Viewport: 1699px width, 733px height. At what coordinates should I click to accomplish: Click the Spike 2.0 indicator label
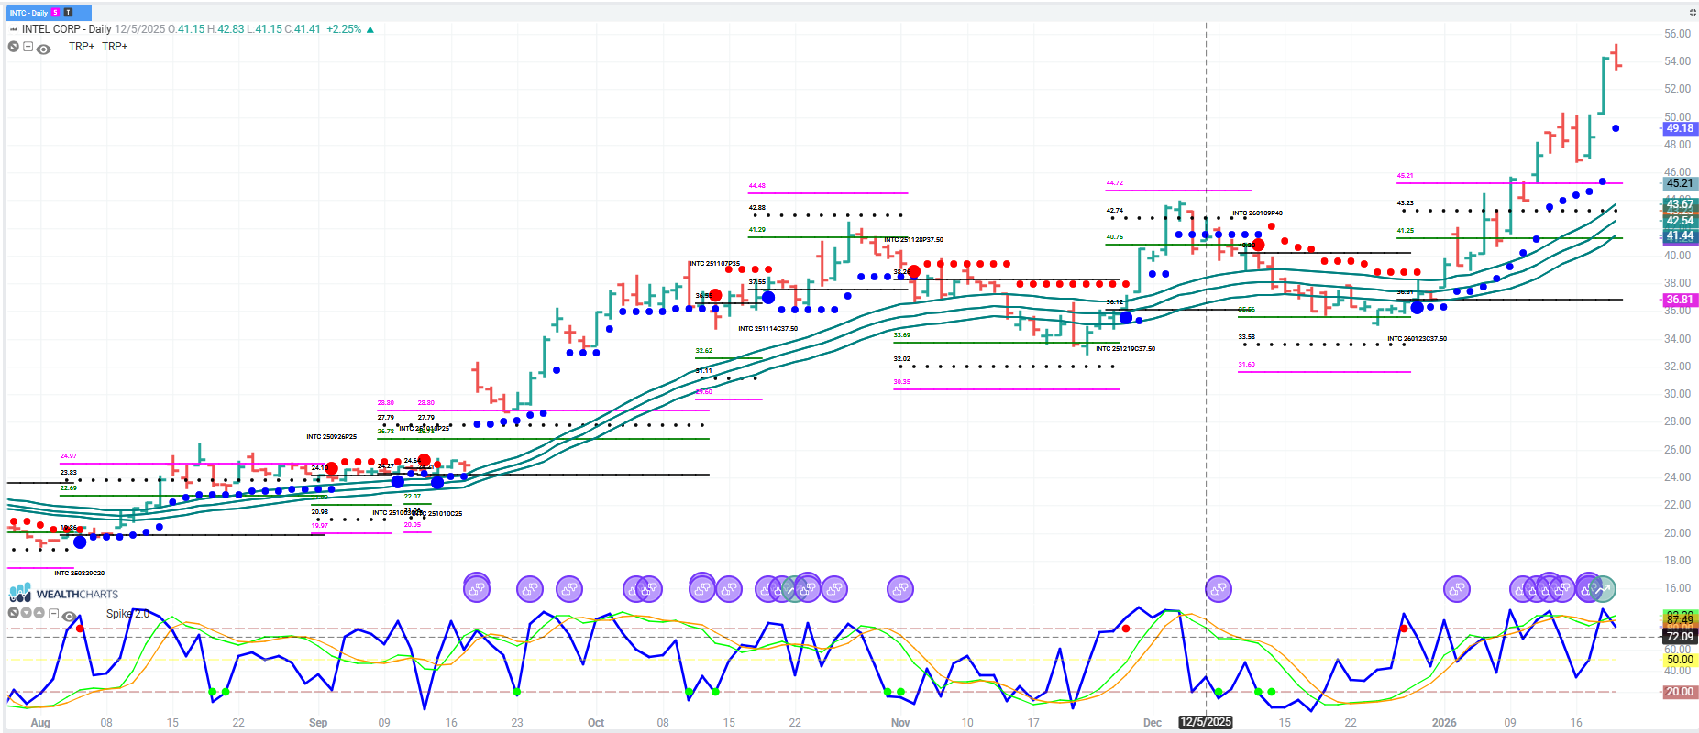point(127,614)
